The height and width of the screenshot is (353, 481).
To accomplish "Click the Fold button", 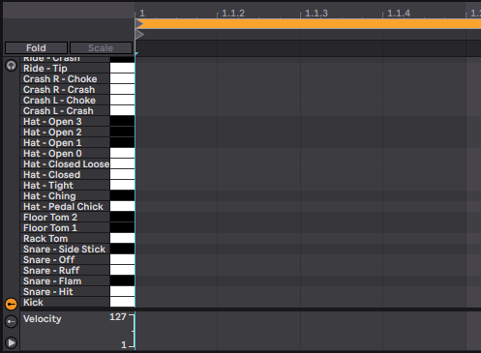I will (x=36, y=48).
